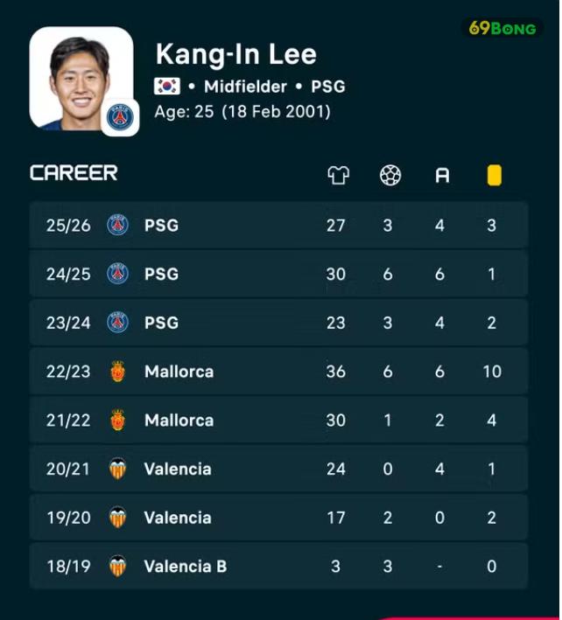
Task: Click the yellow card column icon
Action: click(495, 175)
